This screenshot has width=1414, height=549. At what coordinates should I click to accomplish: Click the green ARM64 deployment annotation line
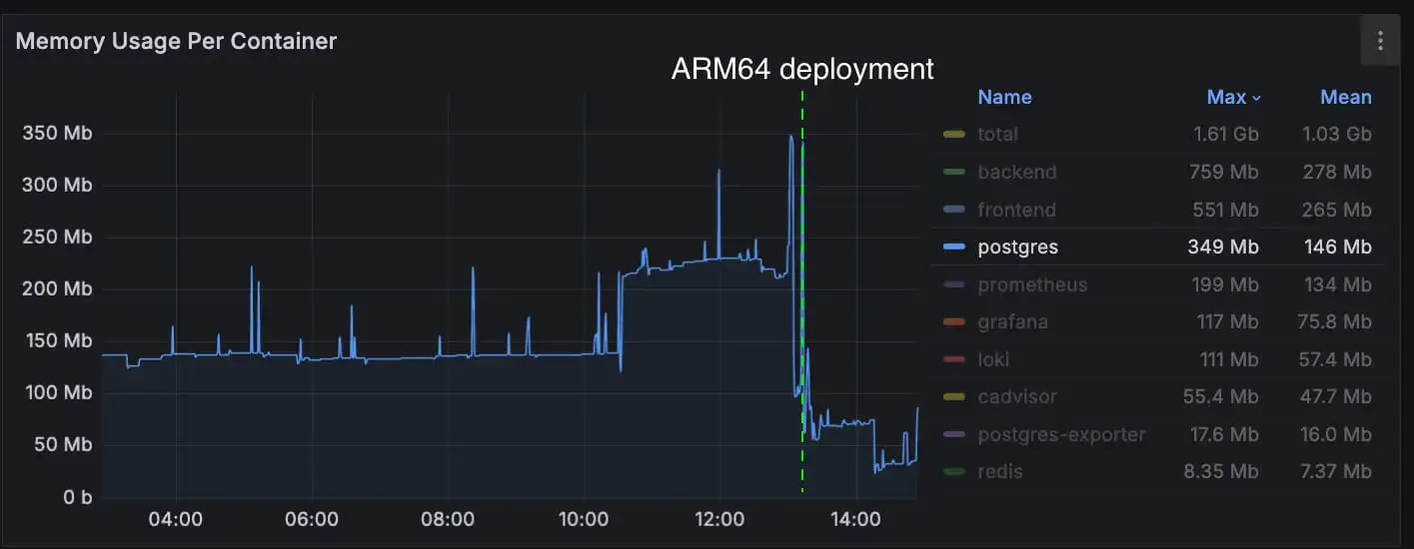click(x=802, y=299)
